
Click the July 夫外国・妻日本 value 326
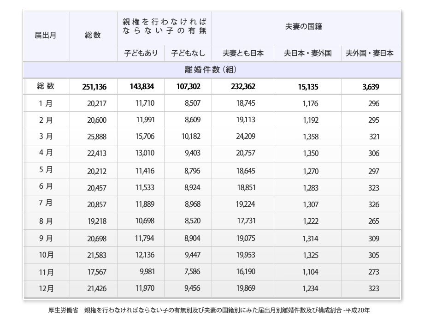tap(373, 204)
